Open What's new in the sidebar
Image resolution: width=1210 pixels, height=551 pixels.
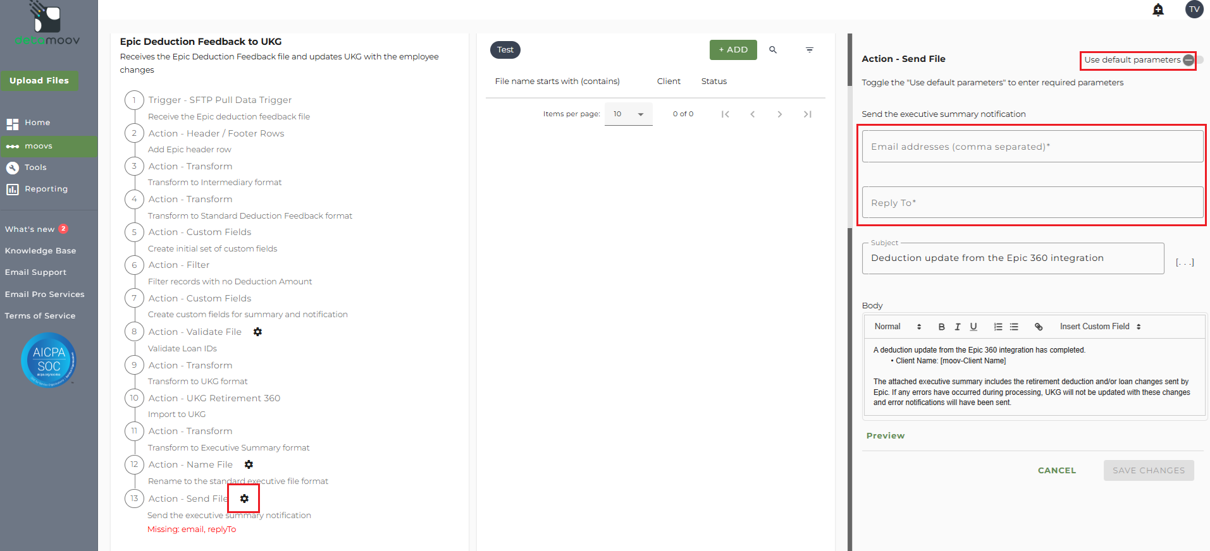coord(30,229)
